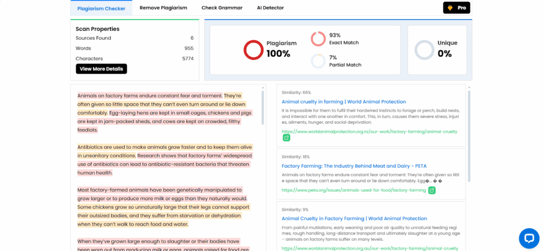
Task: Open 'Animal cruelty in farming | World Animal Protection' link
Action: click(344, 102)
